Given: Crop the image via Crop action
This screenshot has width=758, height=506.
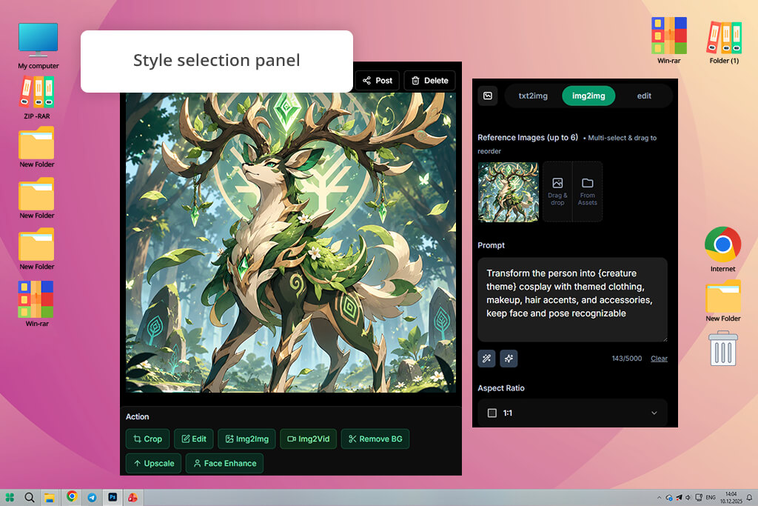Looking at the screenshot, I should 147,439.
